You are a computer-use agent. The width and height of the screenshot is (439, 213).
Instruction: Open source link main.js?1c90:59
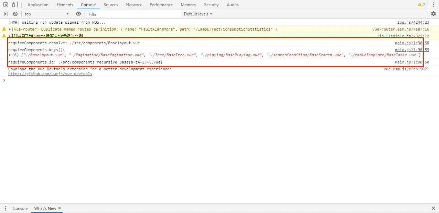(412, 50)
